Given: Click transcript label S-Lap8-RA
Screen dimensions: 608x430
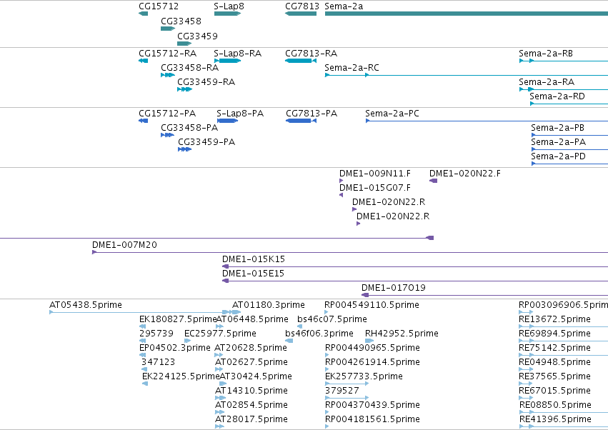Looking at the screenshot, I should click(238, 54).
